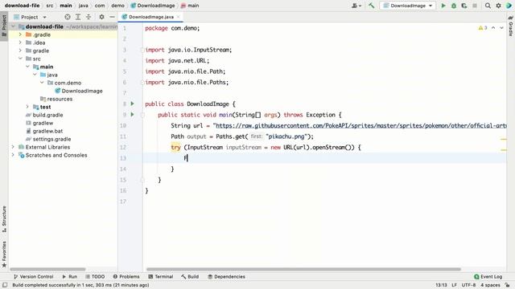The height and width of the screenshot is (289, 515).
Task: Open the Terminal tool tab
Action: (161, 276)
